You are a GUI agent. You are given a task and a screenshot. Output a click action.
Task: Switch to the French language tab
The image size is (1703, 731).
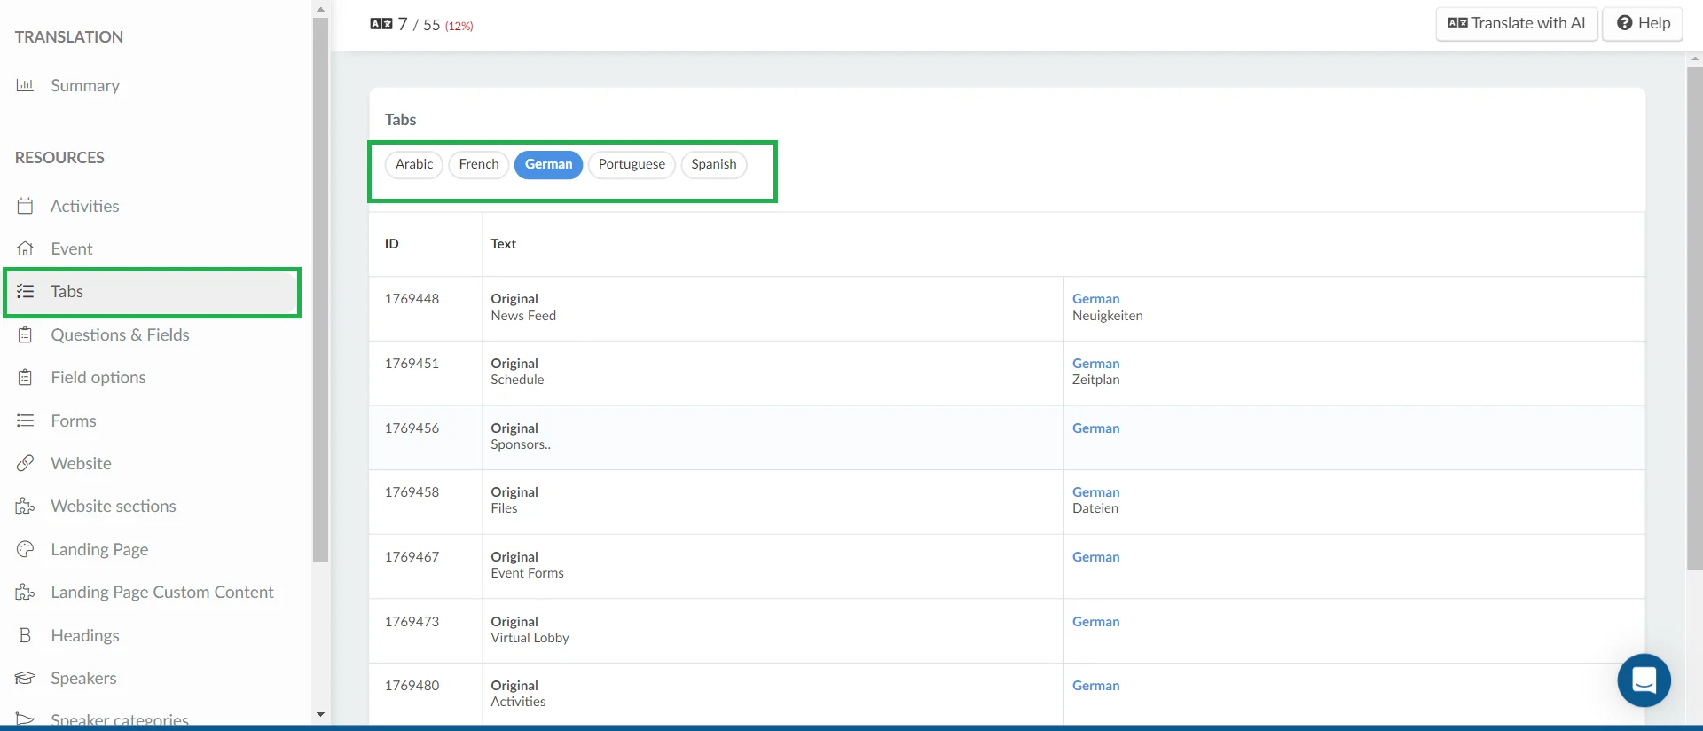click(479, 164)
